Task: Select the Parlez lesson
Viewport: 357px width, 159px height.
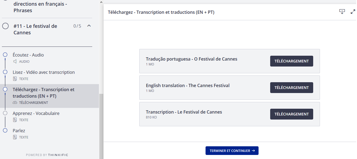Action: 19,131
